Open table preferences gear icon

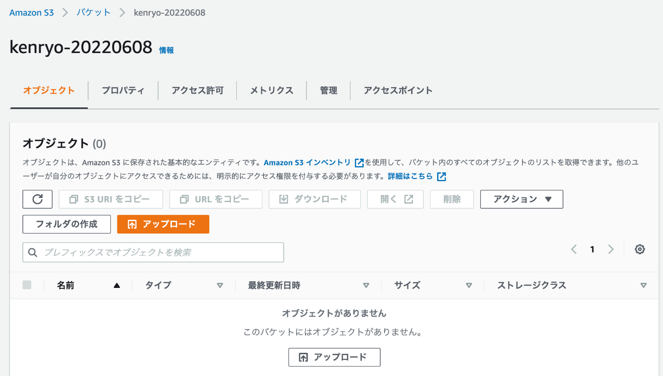[x=640, y=249]
